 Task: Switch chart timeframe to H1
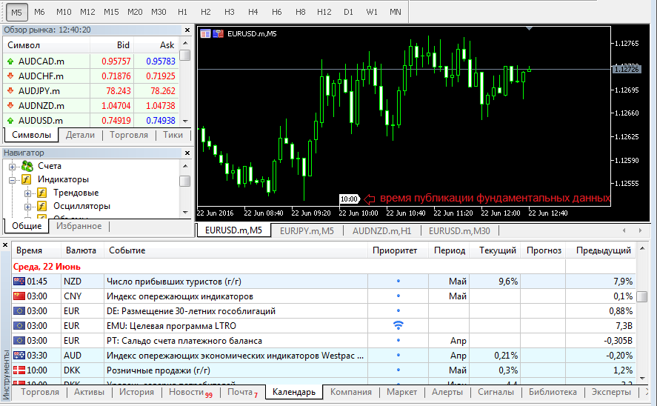[182, 12]
